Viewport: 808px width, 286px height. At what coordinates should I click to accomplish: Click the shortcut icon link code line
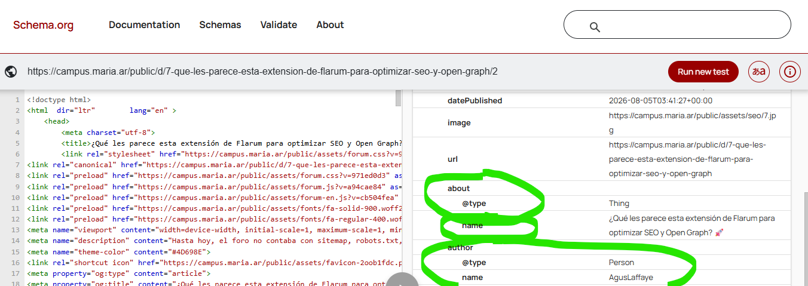(x=214, y=263)
